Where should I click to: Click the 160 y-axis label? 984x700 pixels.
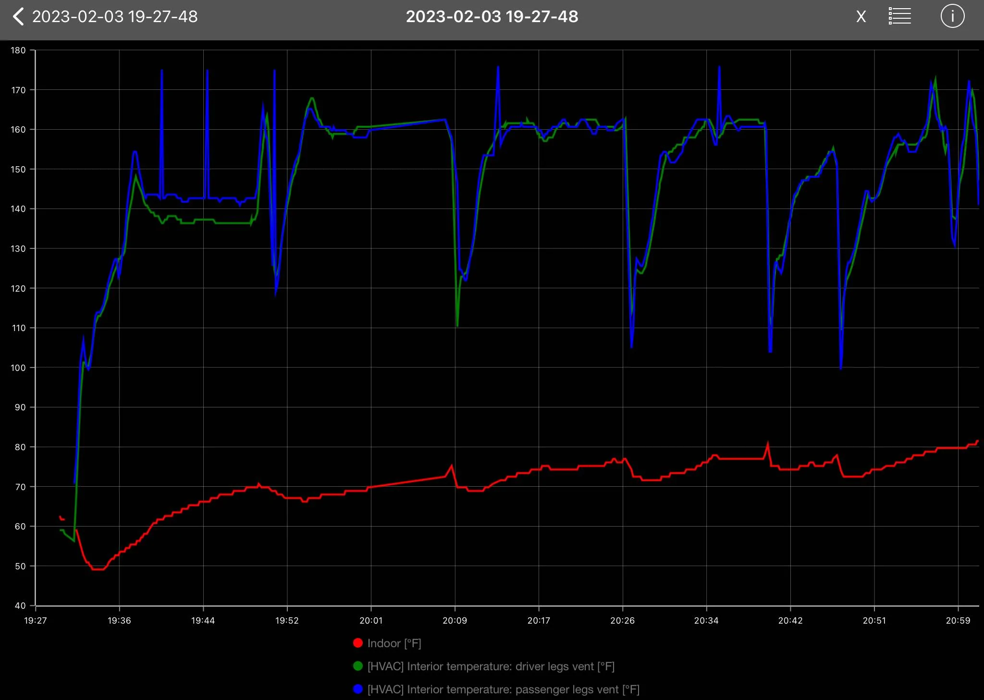[18, 130]
